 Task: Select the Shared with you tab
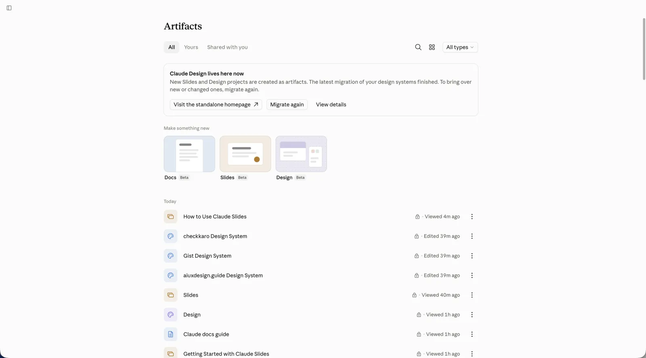[227, 47]
